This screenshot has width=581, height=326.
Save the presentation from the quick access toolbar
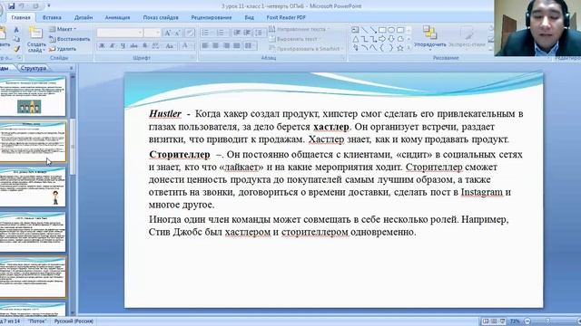click(x=11, y=6)
